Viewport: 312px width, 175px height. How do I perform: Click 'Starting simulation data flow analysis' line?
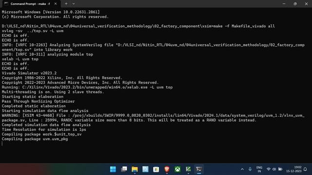[x=45, y=111]
